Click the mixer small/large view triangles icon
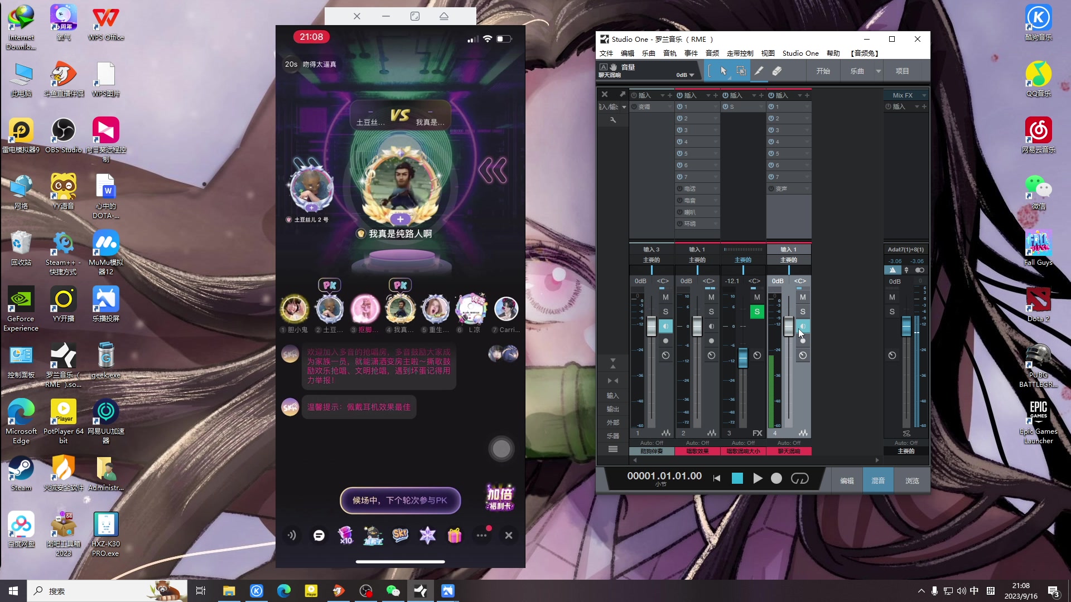 (x=612, y=363)
